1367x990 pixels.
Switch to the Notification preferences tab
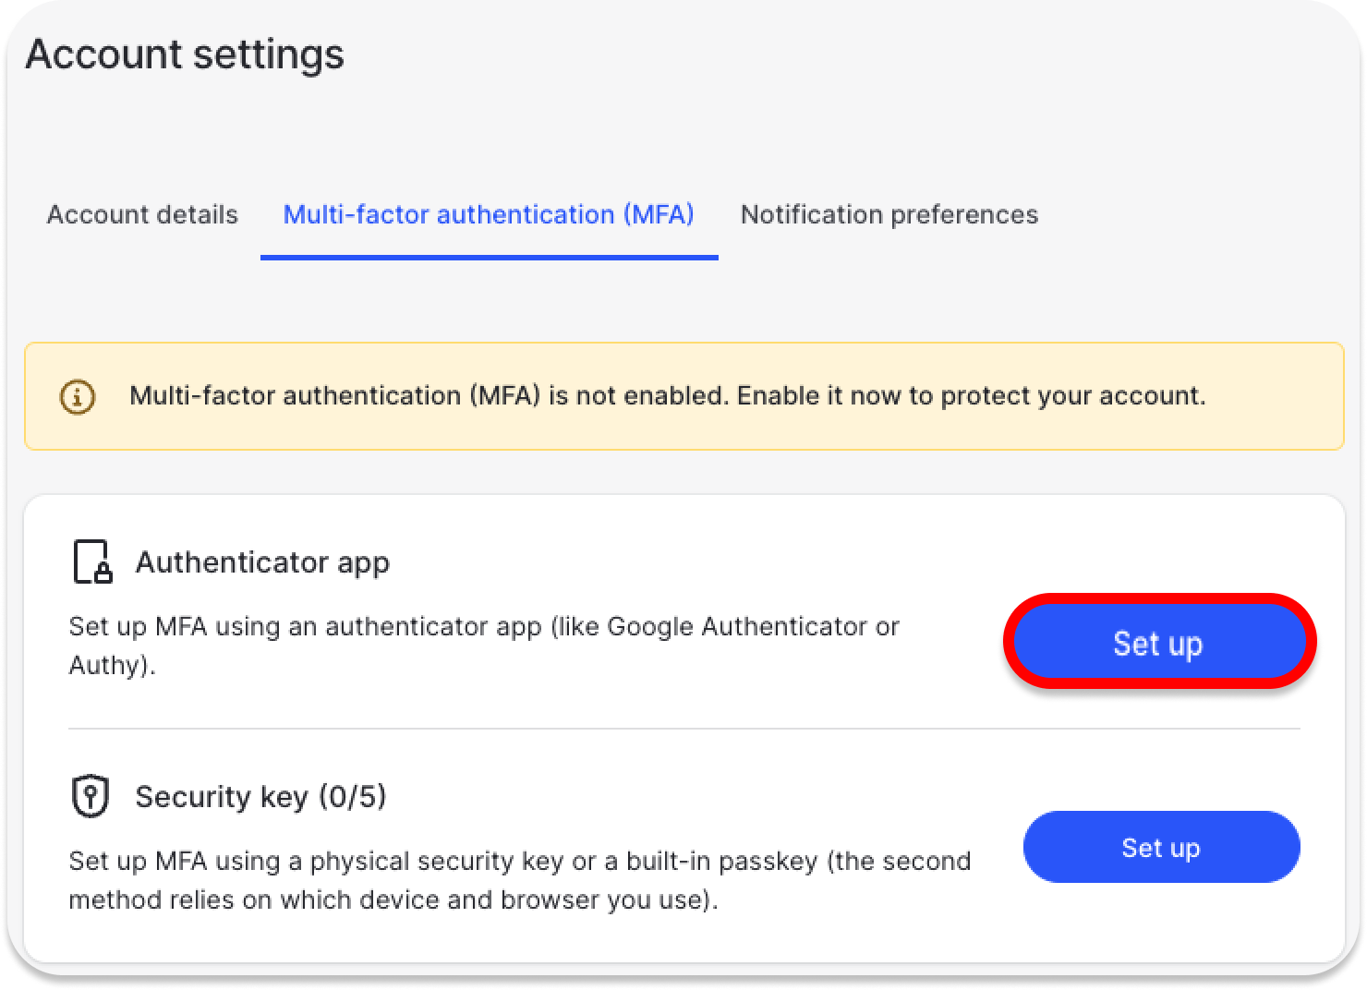click(x=889, y=215)
